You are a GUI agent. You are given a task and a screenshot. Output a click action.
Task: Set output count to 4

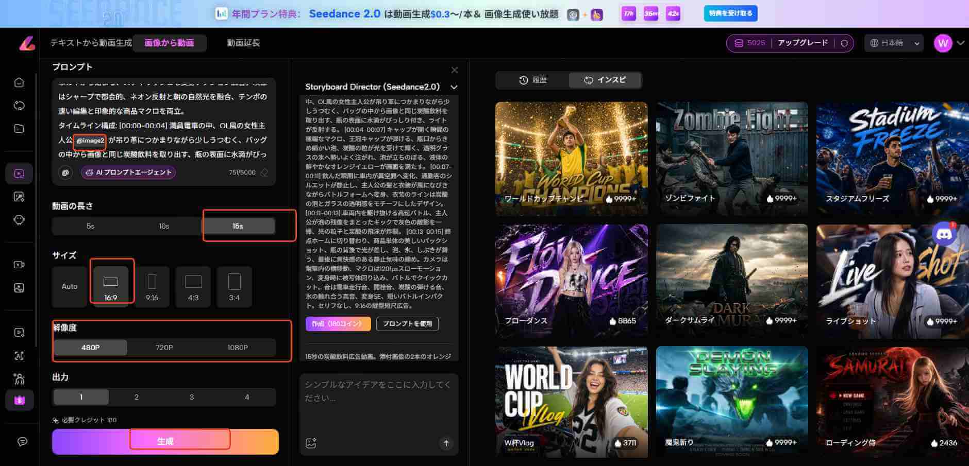[x=247, y=397]
